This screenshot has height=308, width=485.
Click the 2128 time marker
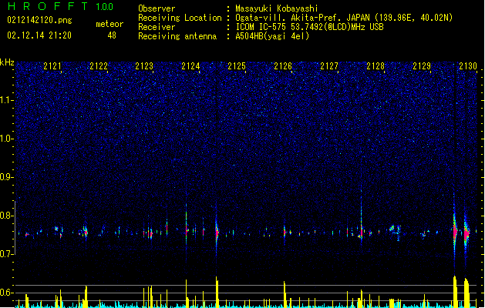[x=376, y=66]
